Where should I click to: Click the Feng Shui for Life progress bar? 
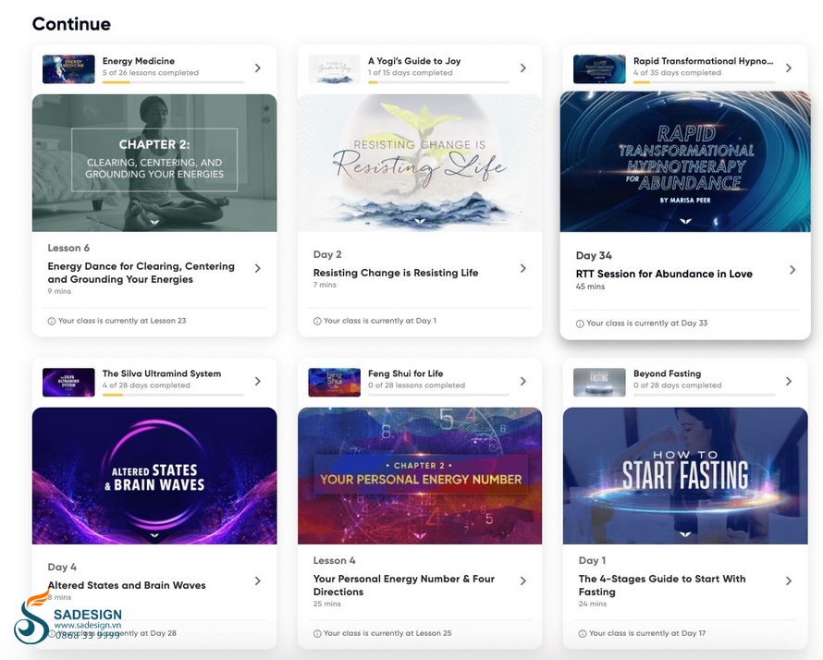439,395
